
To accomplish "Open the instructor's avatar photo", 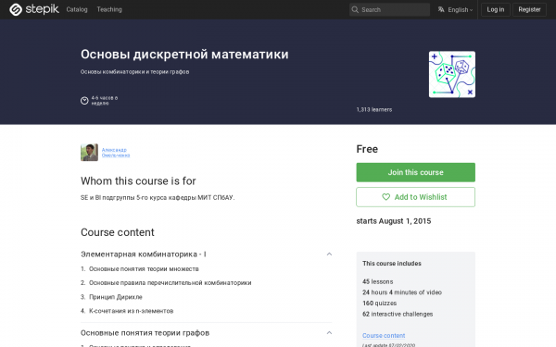I will [89, 153].
